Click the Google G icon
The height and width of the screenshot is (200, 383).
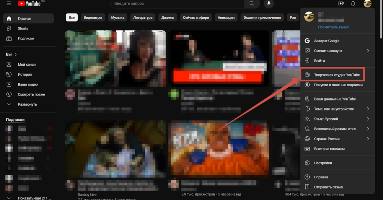(307, 41)
